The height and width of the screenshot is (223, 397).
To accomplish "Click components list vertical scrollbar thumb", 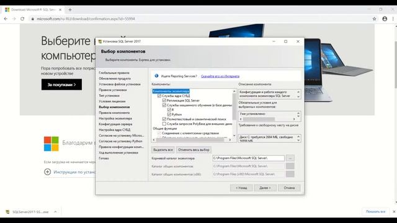I will (x=234, y=106).
